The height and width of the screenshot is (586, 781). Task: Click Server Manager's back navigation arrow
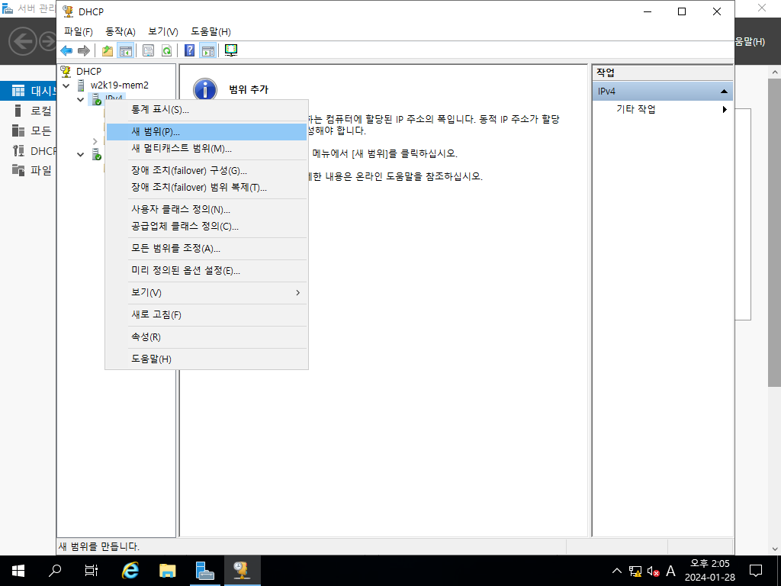pyautogui.click(x=22, y=41)
